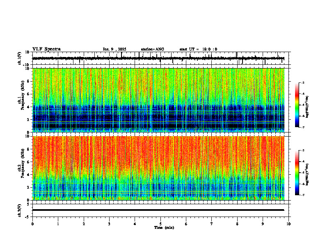Click the 5 tick label on Time axis
325x251 pixels.
(x=160, y=224)
